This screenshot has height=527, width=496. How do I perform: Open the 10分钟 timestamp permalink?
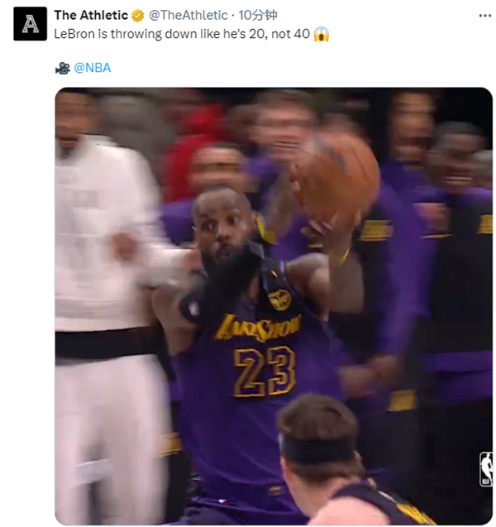pyautogui.click(x=259, y=16)
